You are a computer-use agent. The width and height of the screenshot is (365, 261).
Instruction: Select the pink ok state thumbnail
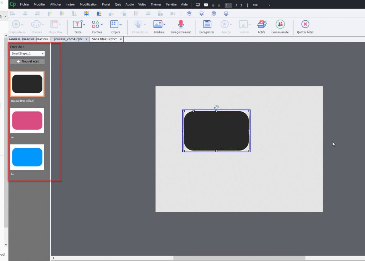click(x=27, y=121)
